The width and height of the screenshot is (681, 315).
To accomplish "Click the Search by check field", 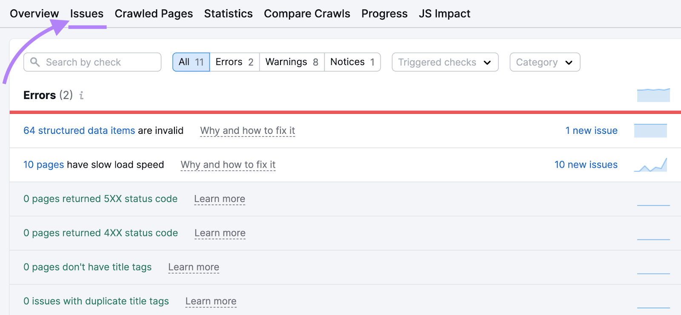I will tap(92, 62).
